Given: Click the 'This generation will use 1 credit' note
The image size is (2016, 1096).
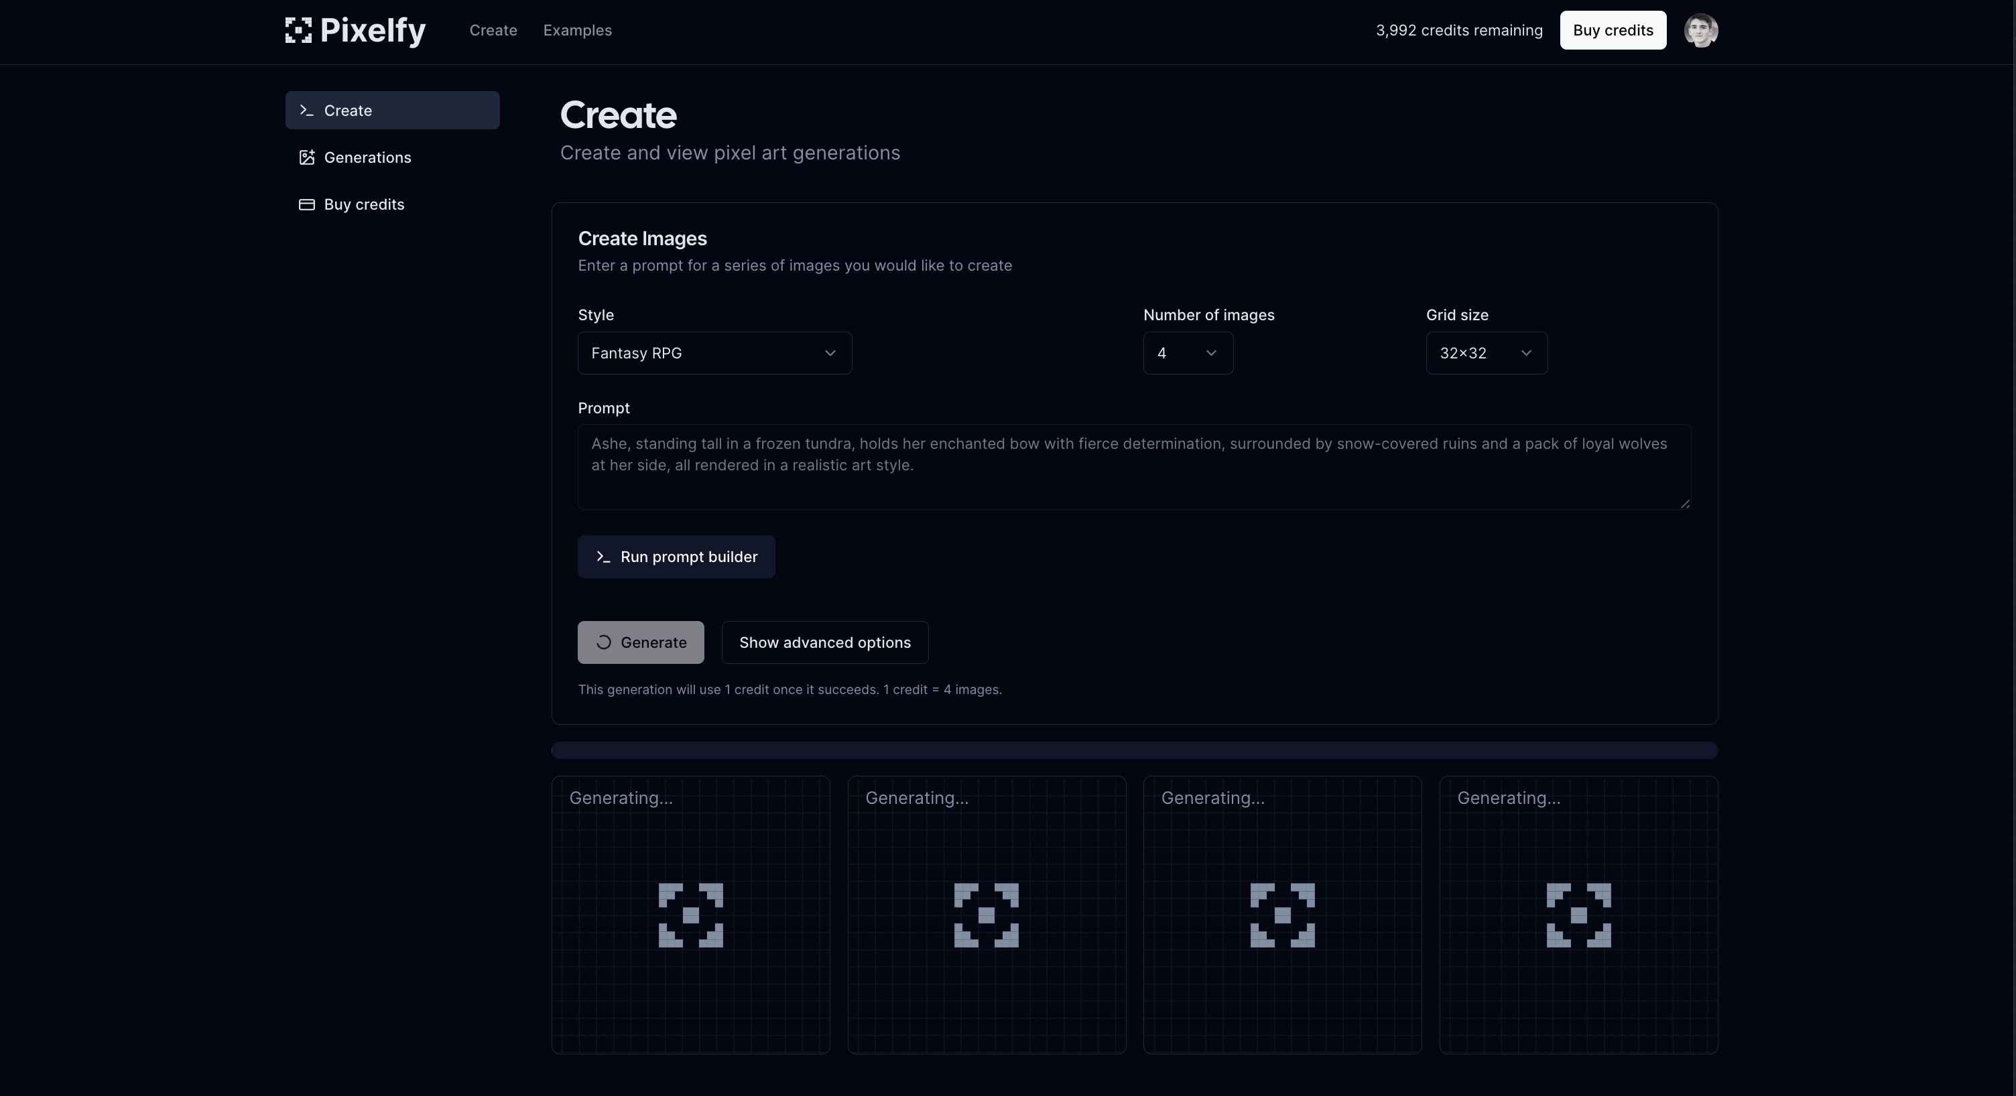Looking at the screenshot, I should click(790, 689).
